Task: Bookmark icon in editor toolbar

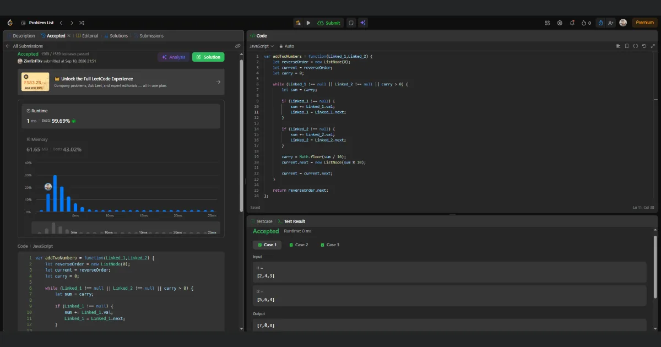Action: click(x=627, y=46)
